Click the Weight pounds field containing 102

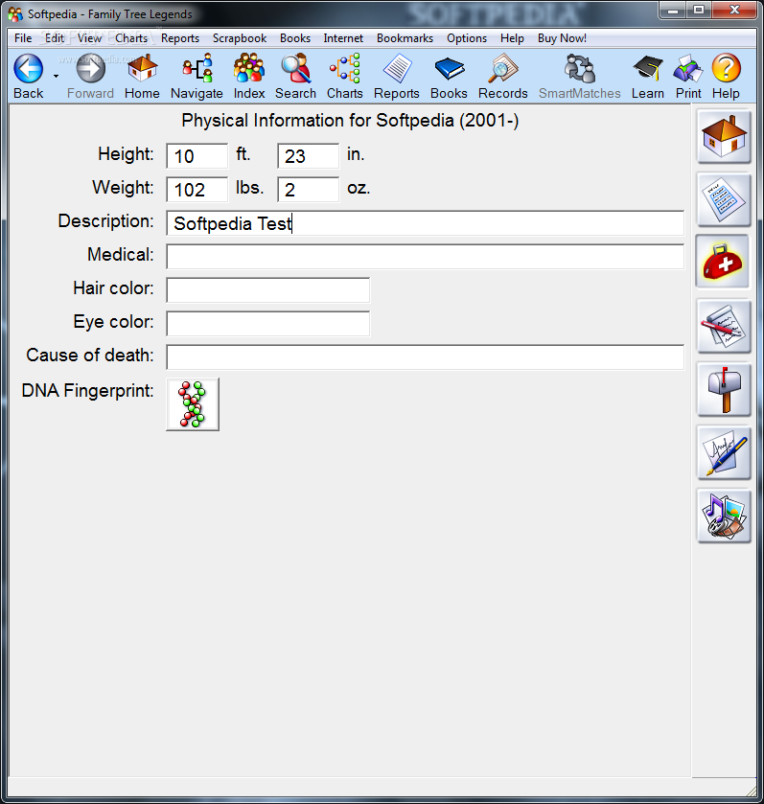[x=197, y=190]
